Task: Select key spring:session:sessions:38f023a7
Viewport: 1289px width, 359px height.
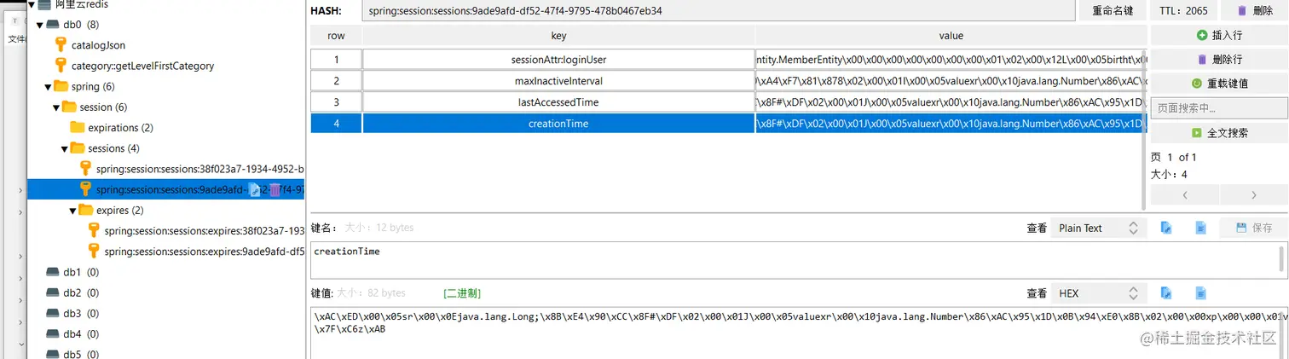Action: (199, 169)
